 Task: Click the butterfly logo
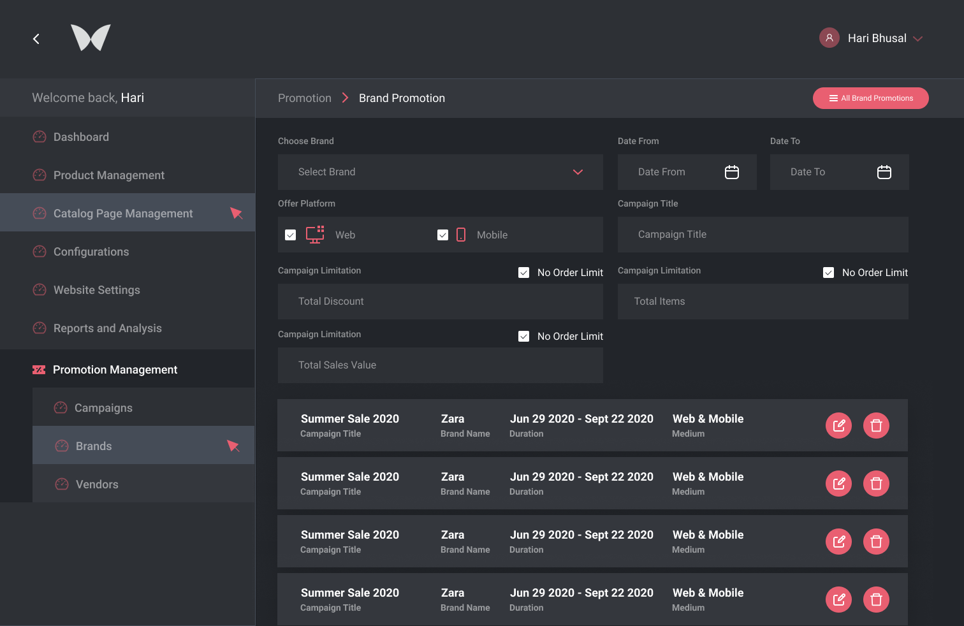(x=91, y=38)
